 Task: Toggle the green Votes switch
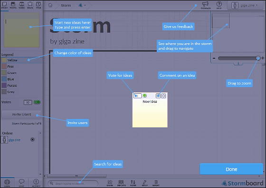pyautogui.click(x=37, y=102)
